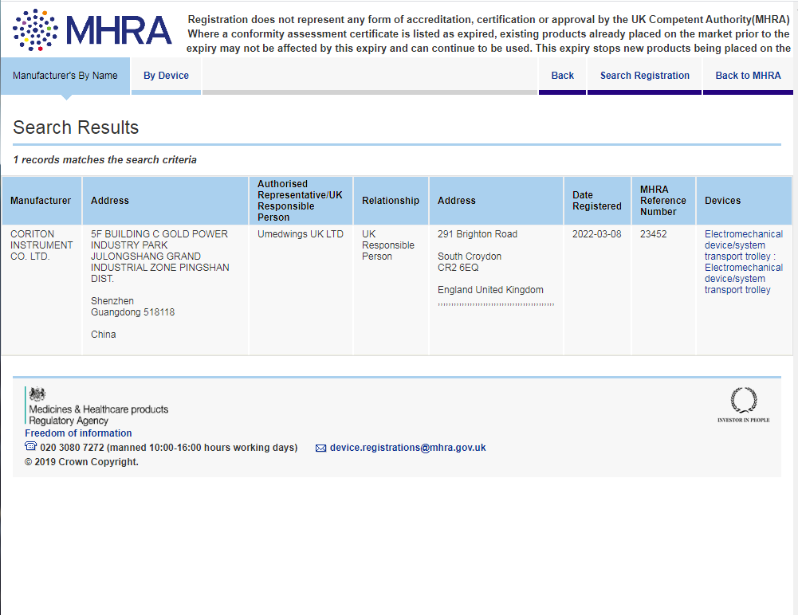Email device.registrations@mhra.gov.uk
Image resolution: width=798 pixels, height=615 pixels.
coord(407,448)
